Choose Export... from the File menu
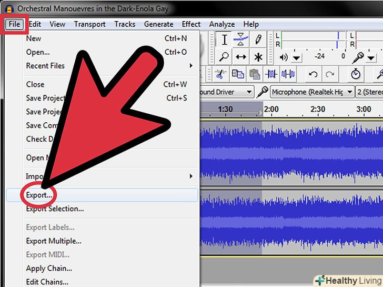Viewport: 383px width, 287px height. 102,195
